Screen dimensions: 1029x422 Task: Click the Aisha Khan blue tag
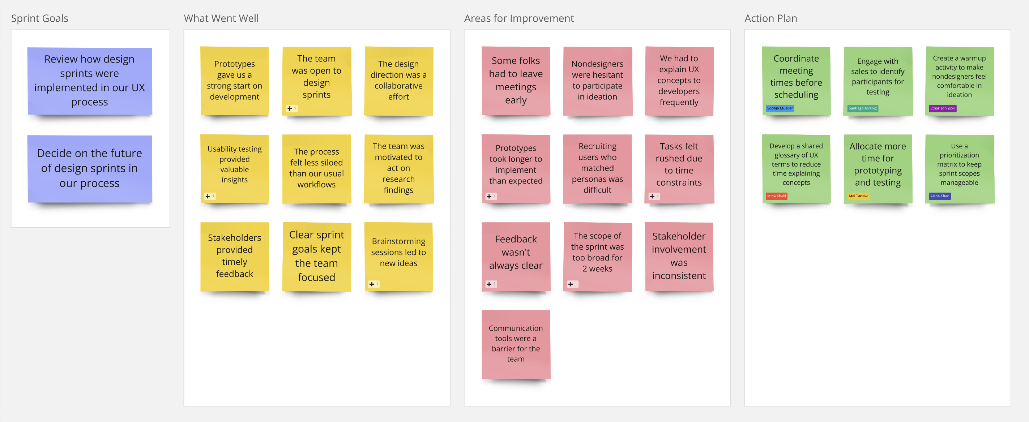coord(939,196)
